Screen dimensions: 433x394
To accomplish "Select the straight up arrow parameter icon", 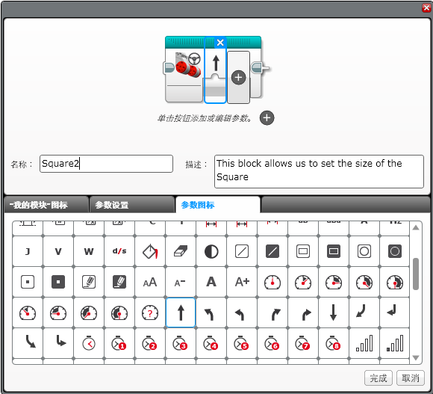I will pyautogui.click(x=181, y=313).
